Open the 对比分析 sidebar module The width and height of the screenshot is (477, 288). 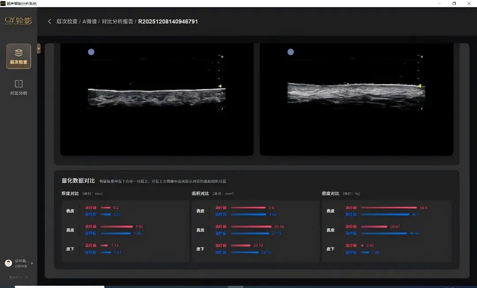pyautogui.click(x=19, y=87)
